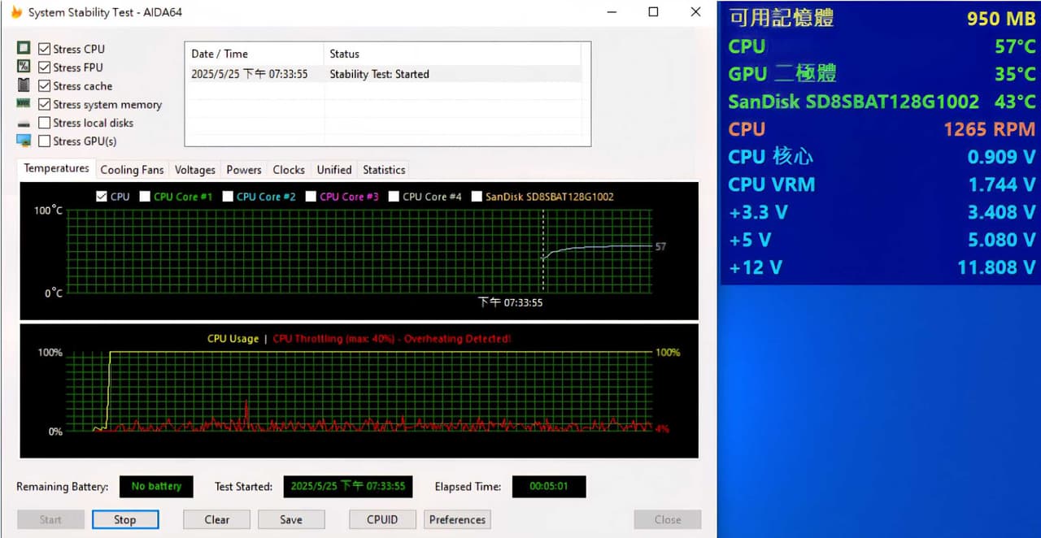This screenshot has width=1041, height=538.
Task: Open the CPUID panel
Action: [x=382, y=519]
